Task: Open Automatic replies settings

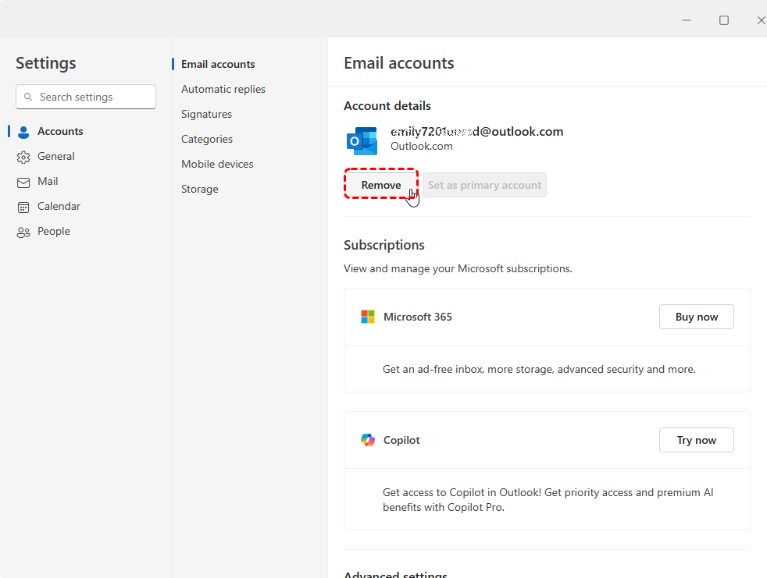Action: tap(223, 90)
